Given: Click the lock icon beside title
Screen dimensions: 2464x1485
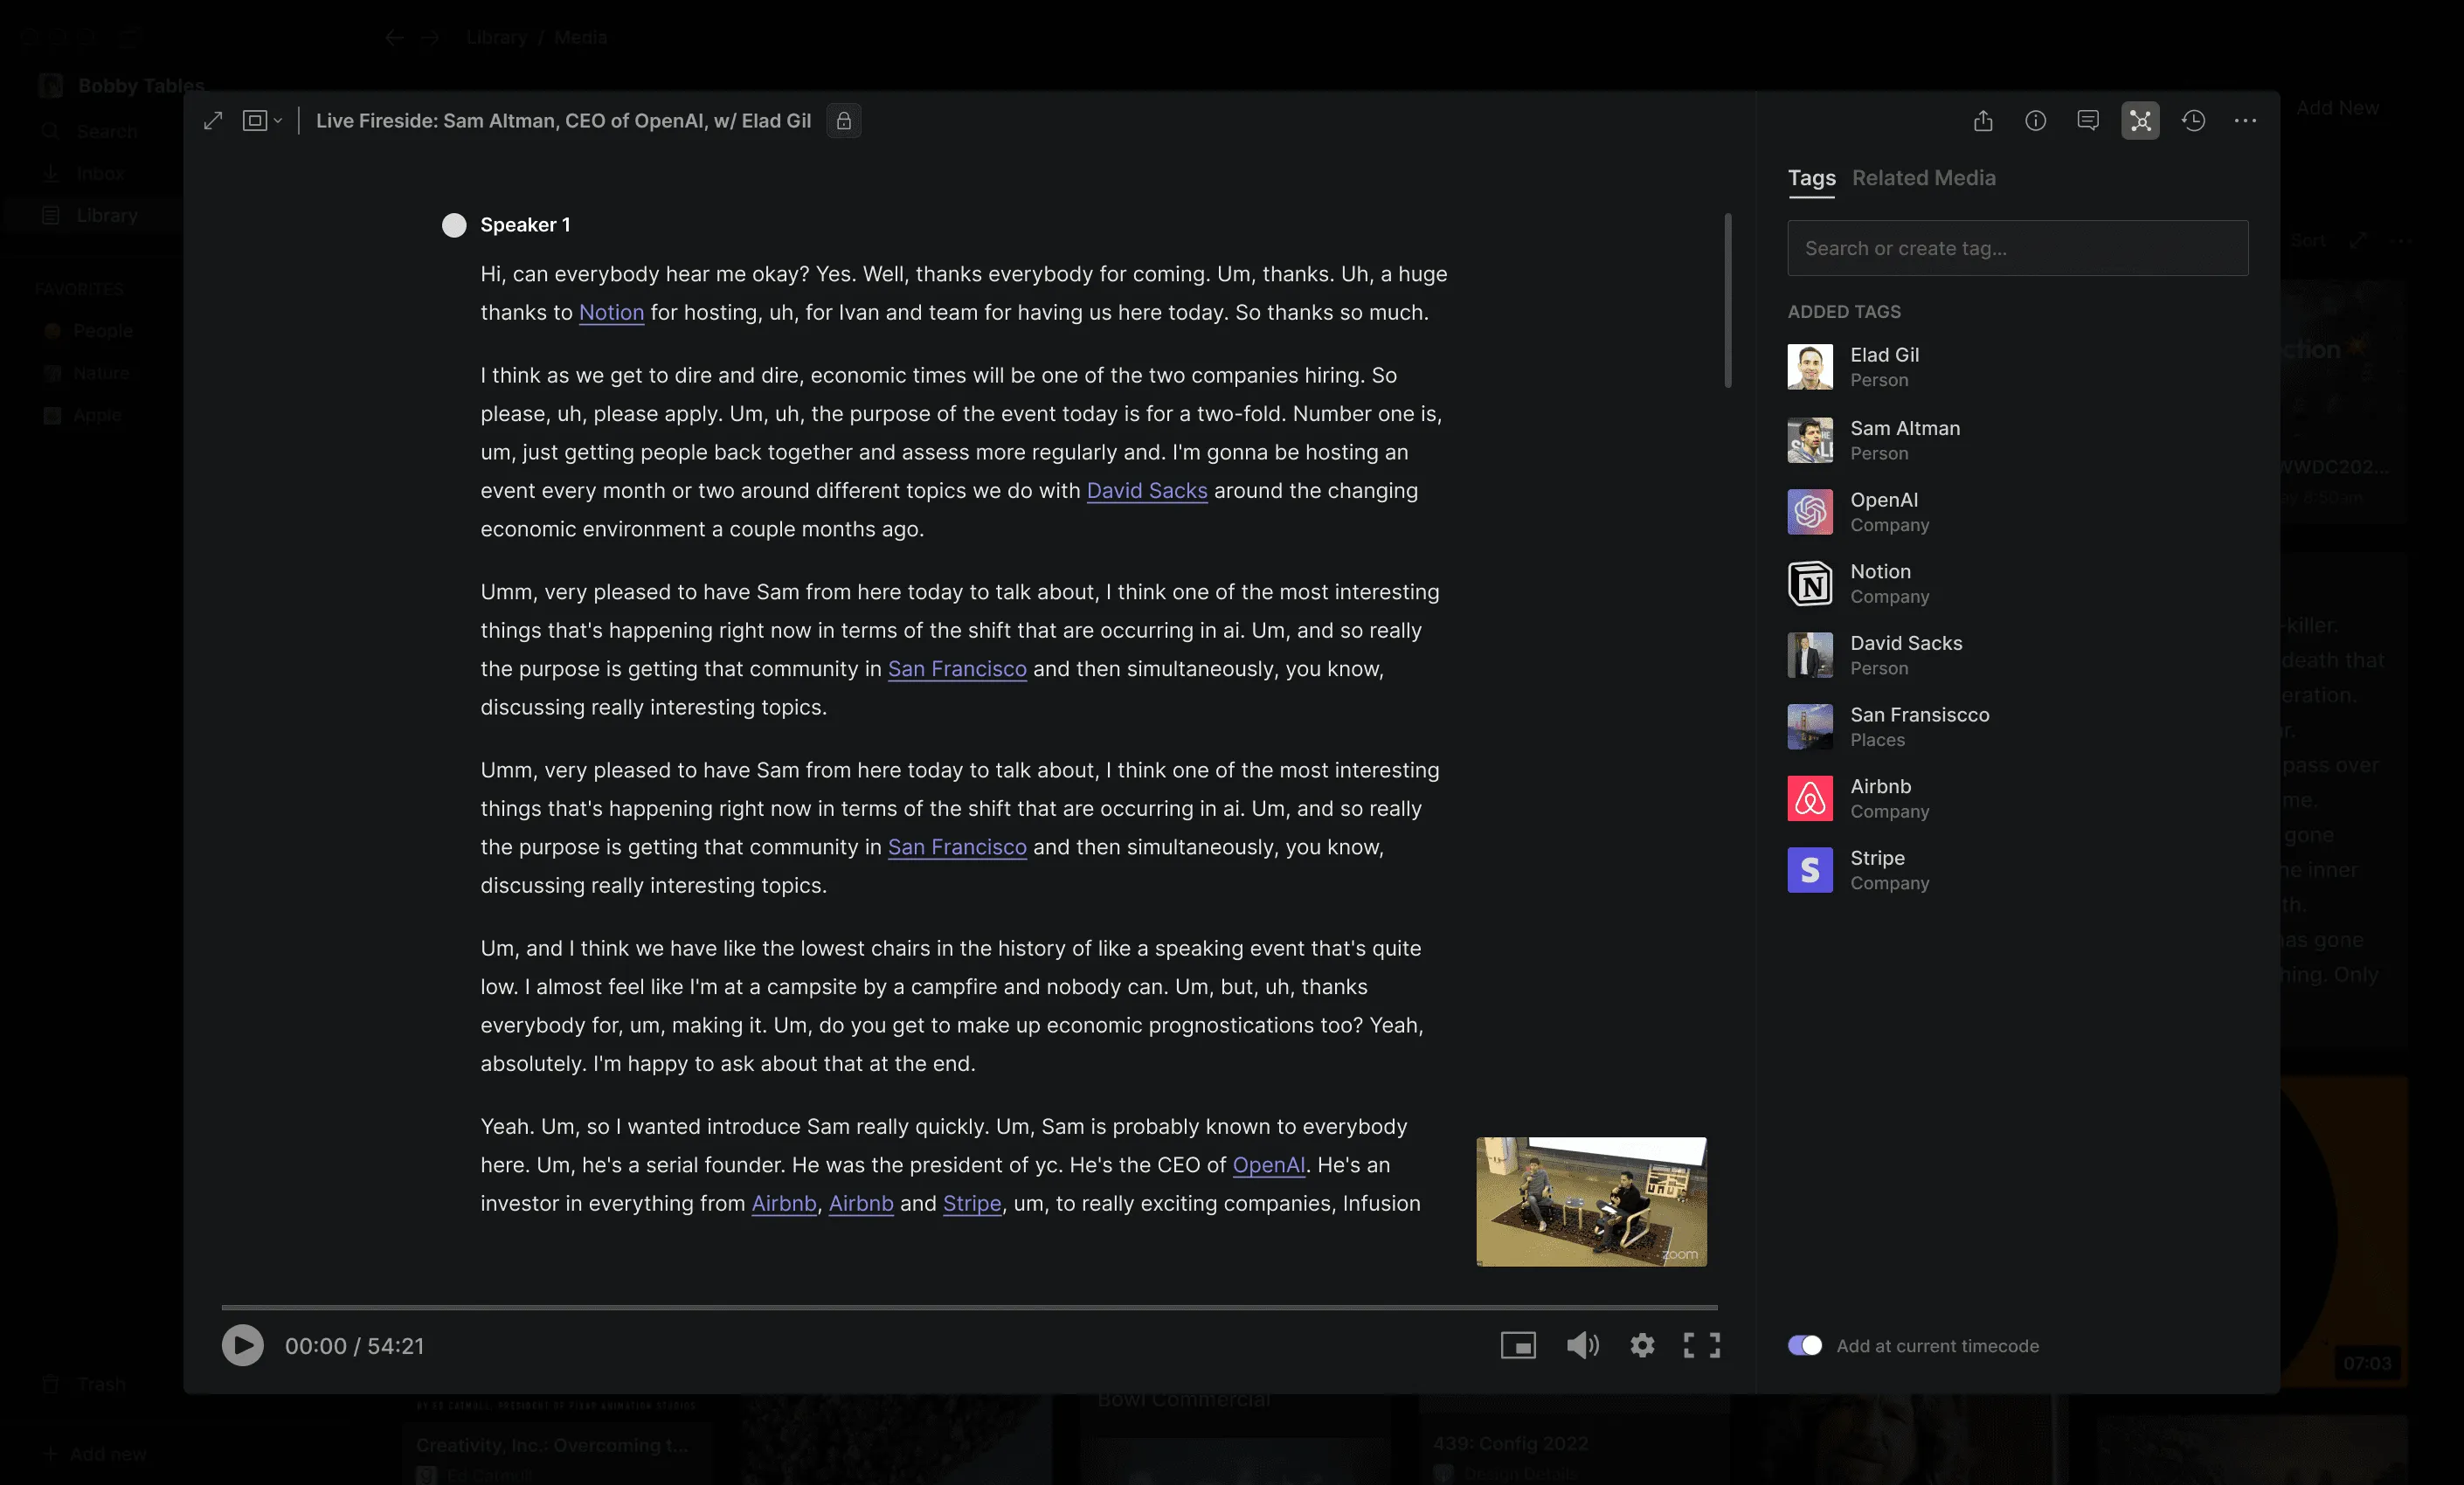Looking at the screenshot, I should (844, 121).
